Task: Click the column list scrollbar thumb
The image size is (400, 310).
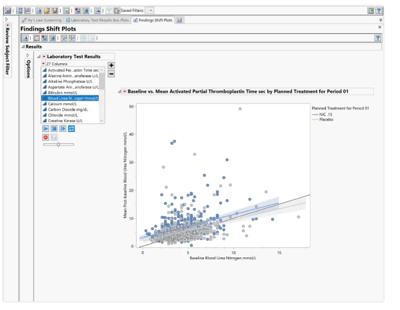Action: coord(102,81)
